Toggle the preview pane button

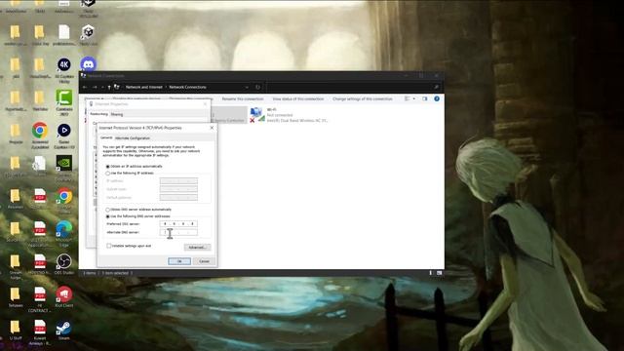point(425,98)
